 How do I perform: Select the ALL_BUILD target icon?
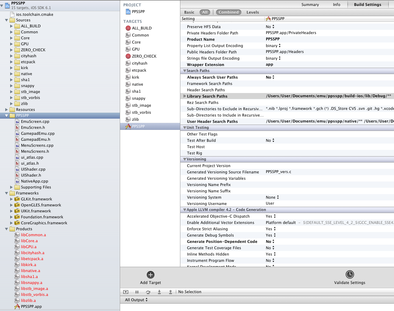(x=128, y=28)
